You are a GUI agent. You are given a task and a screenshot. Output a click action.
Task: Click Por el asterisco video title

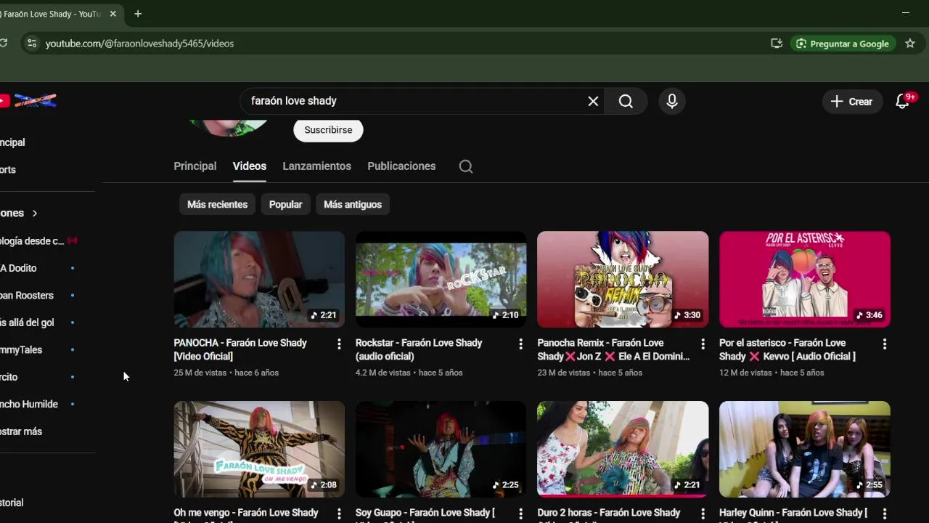[x=787, y=349]
